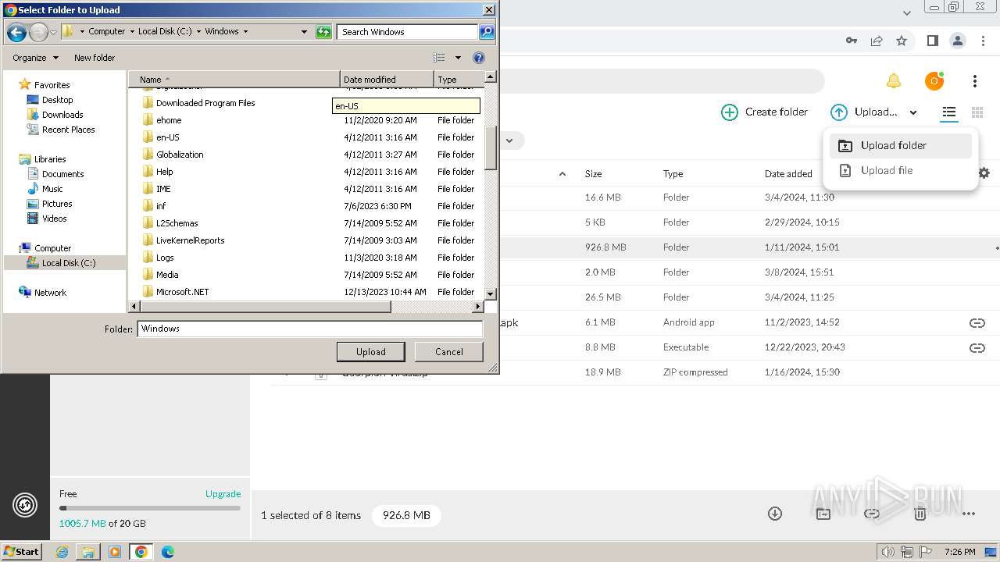Open the Organize menu
This screenshot has height=562, width=1000.
pyautogui.click(x=35, y=58)
